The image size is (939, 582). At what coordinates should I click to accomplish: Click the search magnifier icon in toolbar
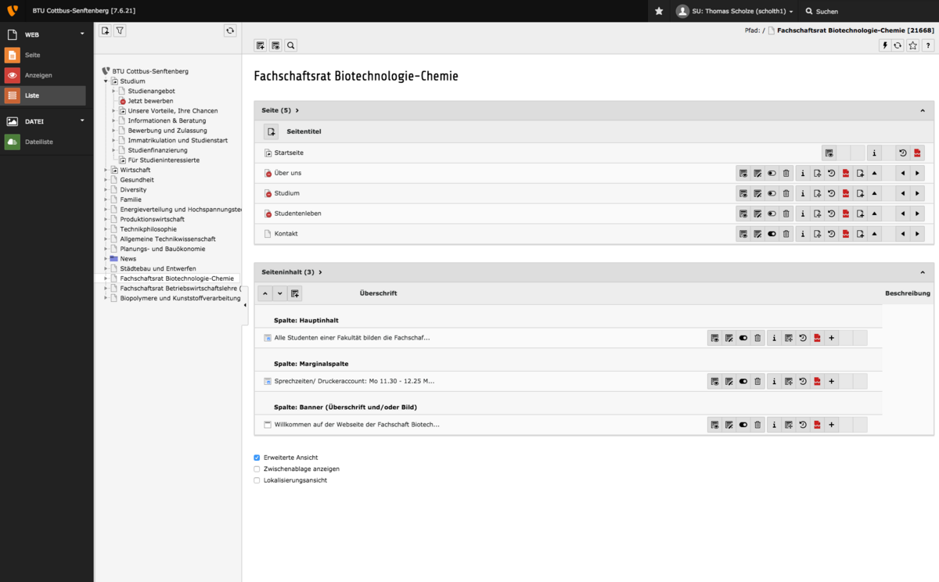tap(291, 46)
